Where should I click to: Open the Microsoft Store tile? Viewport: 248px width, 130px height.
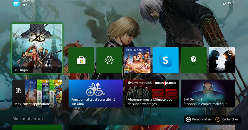coord(81,60)
